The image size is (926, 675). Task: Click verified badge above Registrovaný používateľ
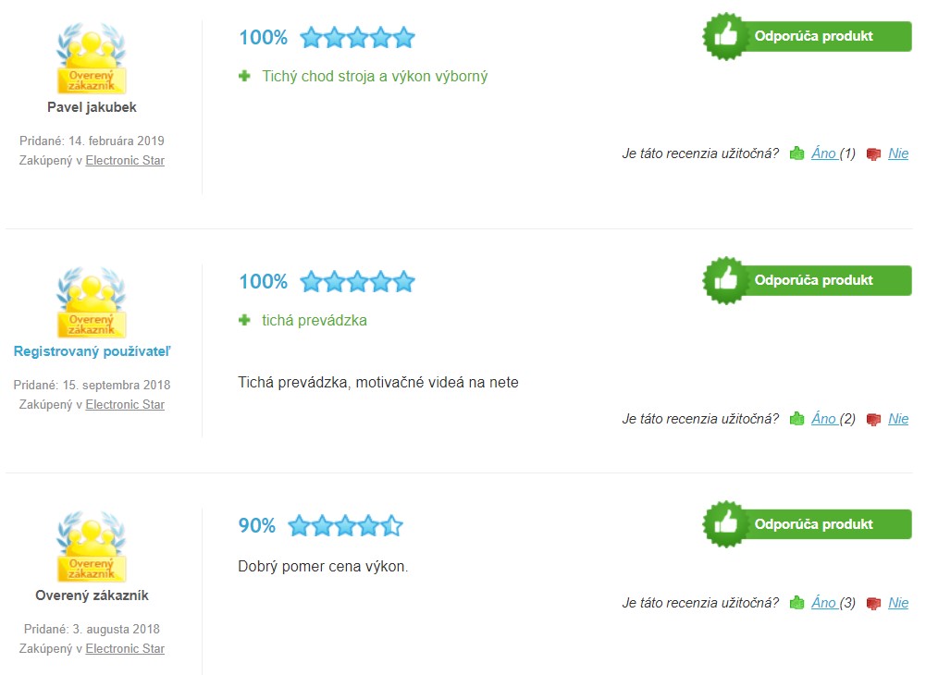92,302
